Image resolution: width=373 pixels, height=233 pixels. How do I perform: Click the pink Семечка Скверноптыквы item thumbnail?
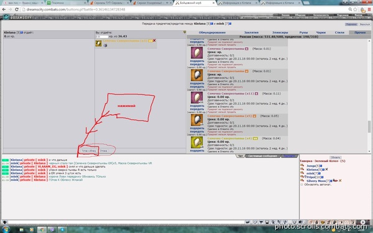click(196, 53)
